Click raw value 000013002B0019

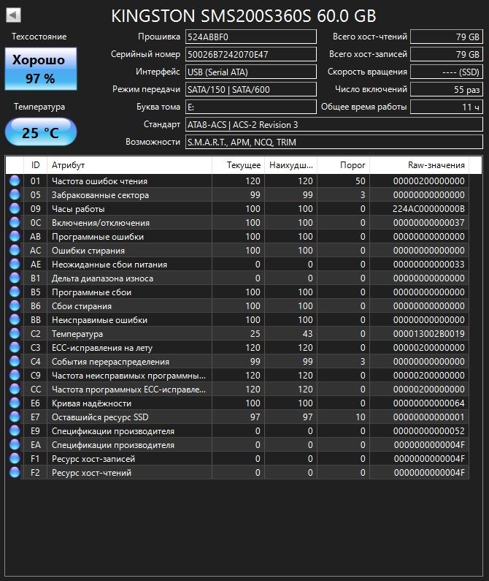tap(428, 334)
